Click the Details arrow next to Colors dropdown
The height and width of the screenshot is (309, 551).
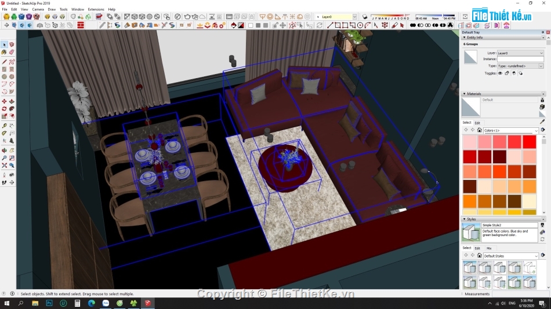coord(542,130)
